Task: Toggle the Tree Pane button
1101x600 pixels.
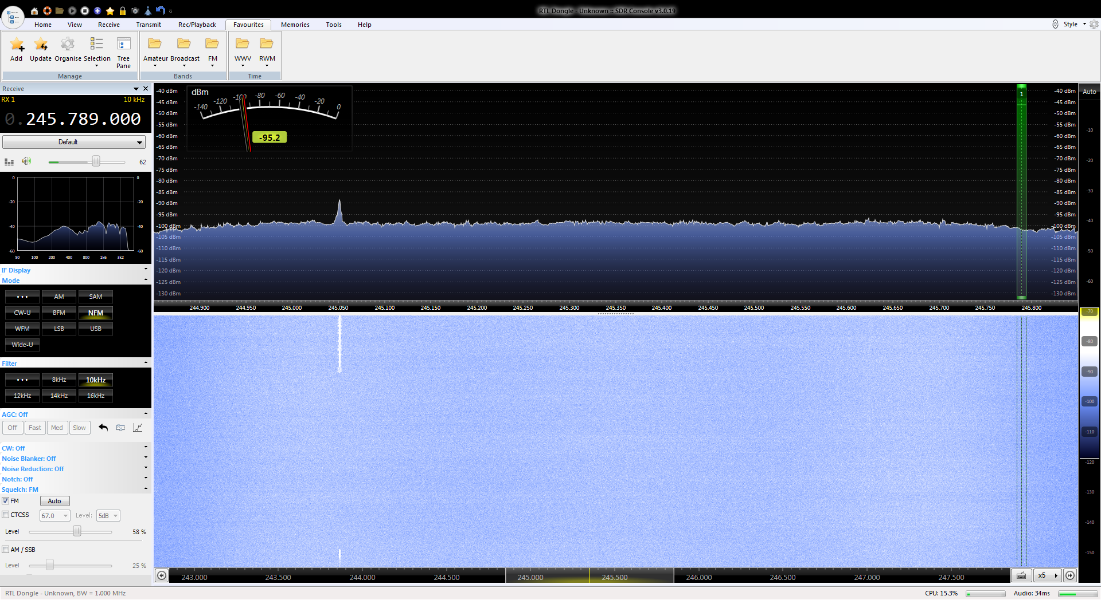Action: click(x=123, y=53)
